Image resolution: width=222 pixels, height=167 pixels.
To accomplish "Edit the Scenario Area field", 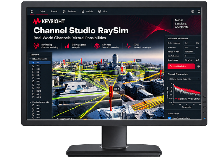I will (189, 60).
